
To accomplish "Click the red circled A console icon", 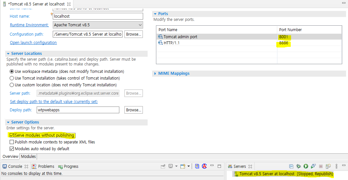I will 205,166.
